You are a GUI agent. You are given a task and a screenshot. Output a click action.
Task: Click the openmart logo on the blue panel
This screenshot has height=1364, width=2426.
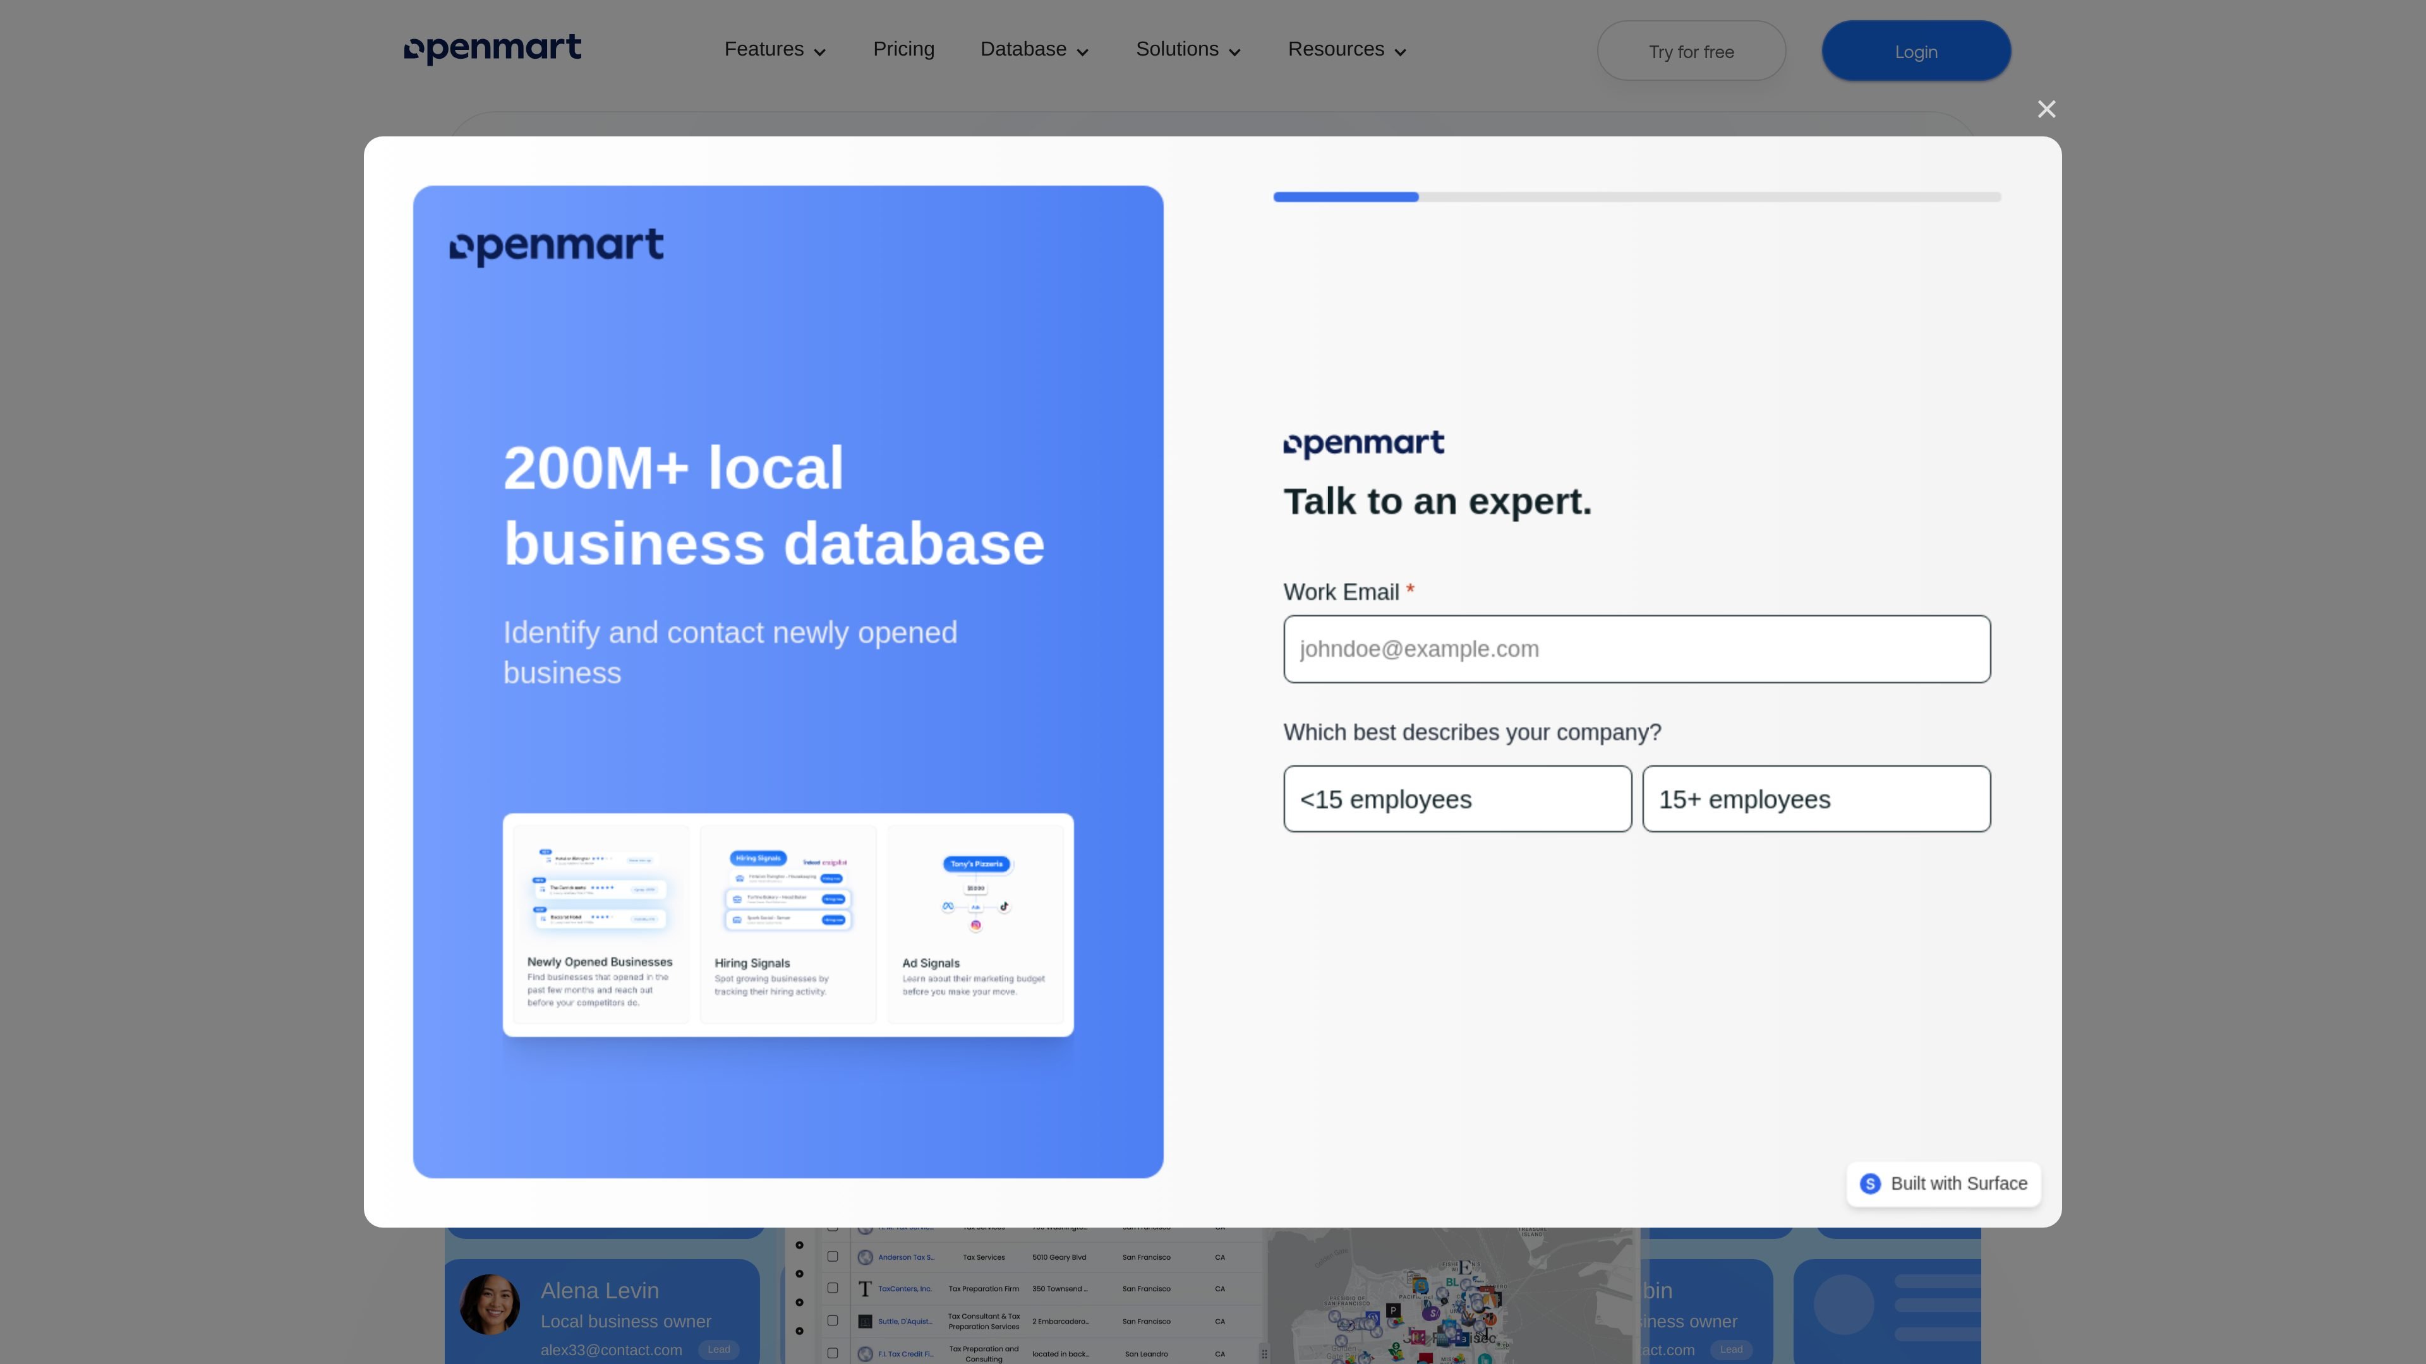[557, 247]
